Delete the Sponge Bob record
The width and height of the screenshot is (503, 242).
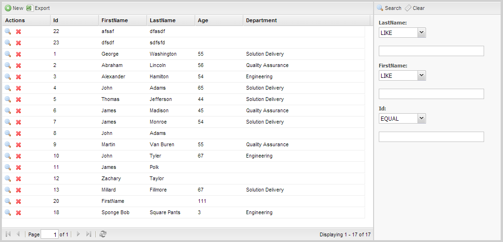pyautogui.click(x=18, y=212)
